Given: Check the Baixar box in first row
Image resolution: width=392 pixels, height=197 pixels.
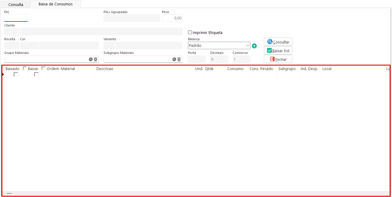Looking at the screenshot, I should coord(36,75).
